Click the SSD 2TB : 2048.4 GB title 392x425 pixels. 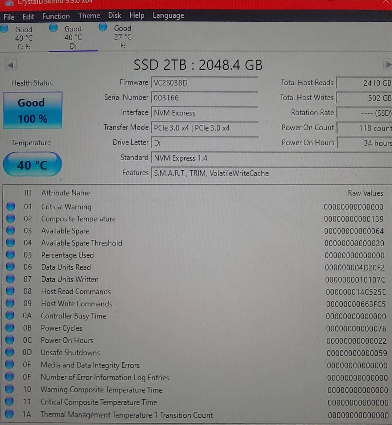[x=198, y=65]
